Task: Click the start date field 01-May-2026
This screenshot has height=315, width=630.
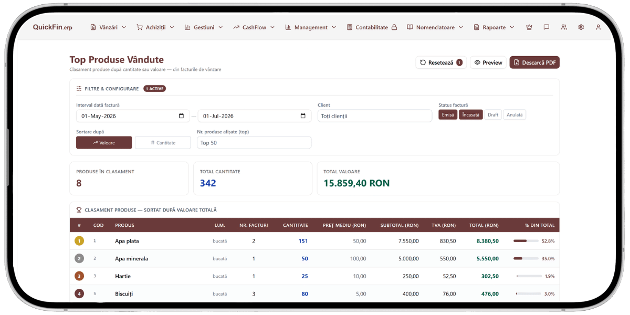Action: pyautogui.click(x=134, y=116)
